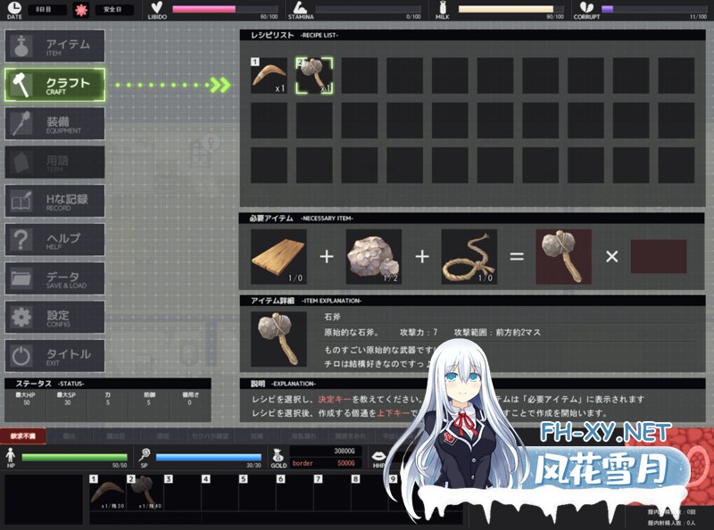Click the blue SP bar
714x530 pixels.
pos(209,457)
